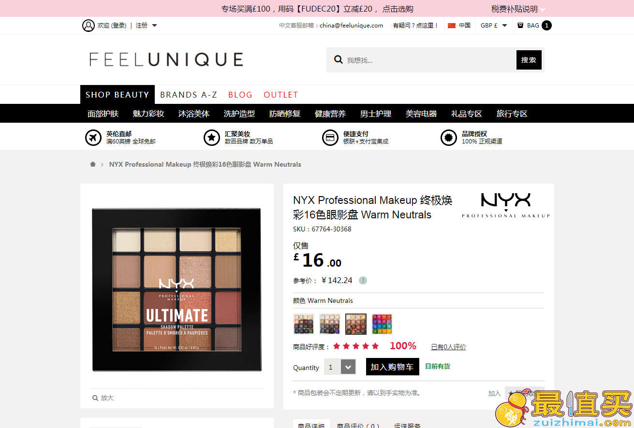Open the 礼品专区 menu
Screen dimensions: 634x428
click(467, 114)
